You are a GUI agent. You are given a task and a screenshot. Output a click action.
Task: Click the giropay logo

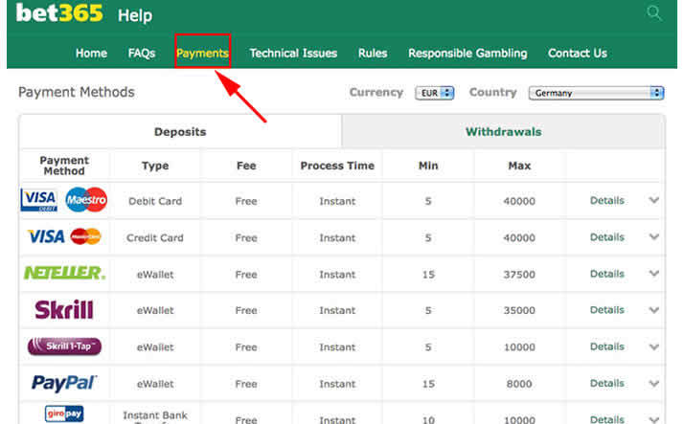(64, 413)
